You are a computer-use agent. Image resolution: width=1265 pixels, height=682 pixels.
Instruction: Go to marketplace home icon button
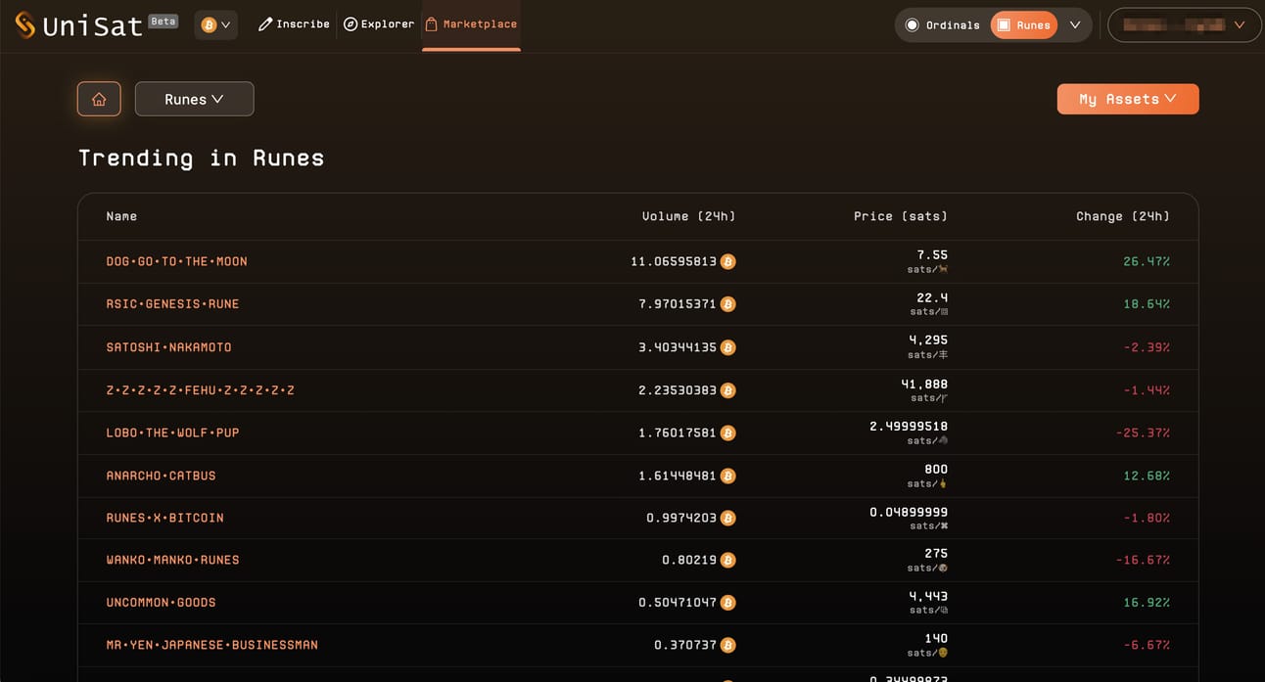(99, 99)
